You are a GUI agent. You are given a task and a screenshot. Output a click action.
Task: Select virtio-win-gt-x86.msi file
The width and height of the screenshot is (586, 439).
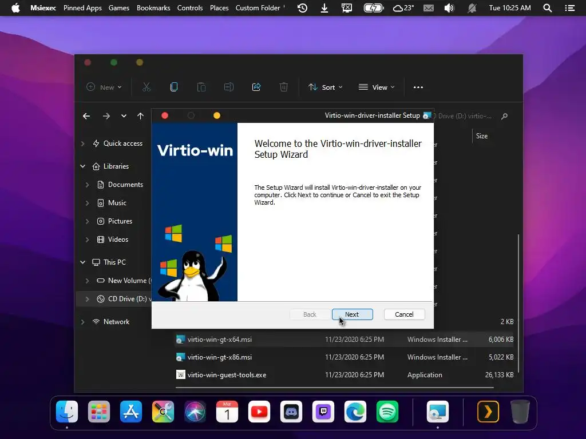coord(344,357)
